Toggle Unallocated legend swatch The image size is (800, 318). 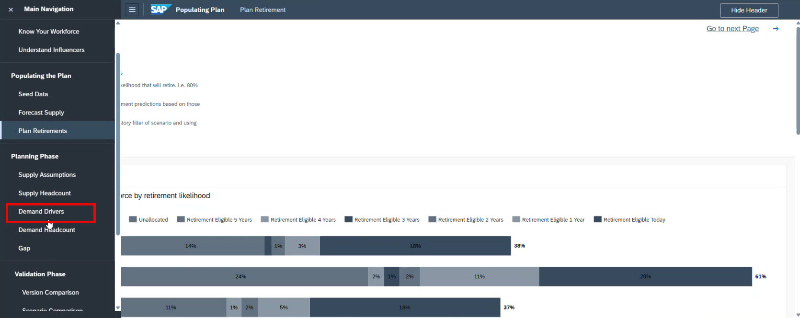click(x=133, y=219)
